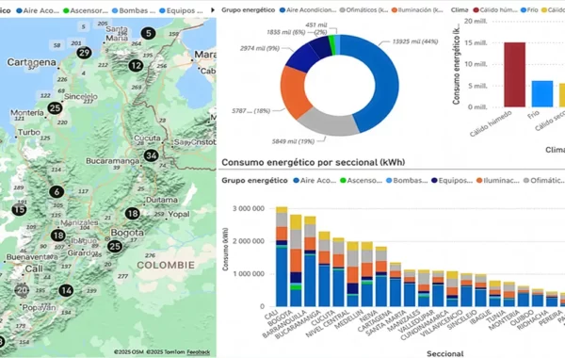Select the red Cálido húmedo bar

[514, 74]
